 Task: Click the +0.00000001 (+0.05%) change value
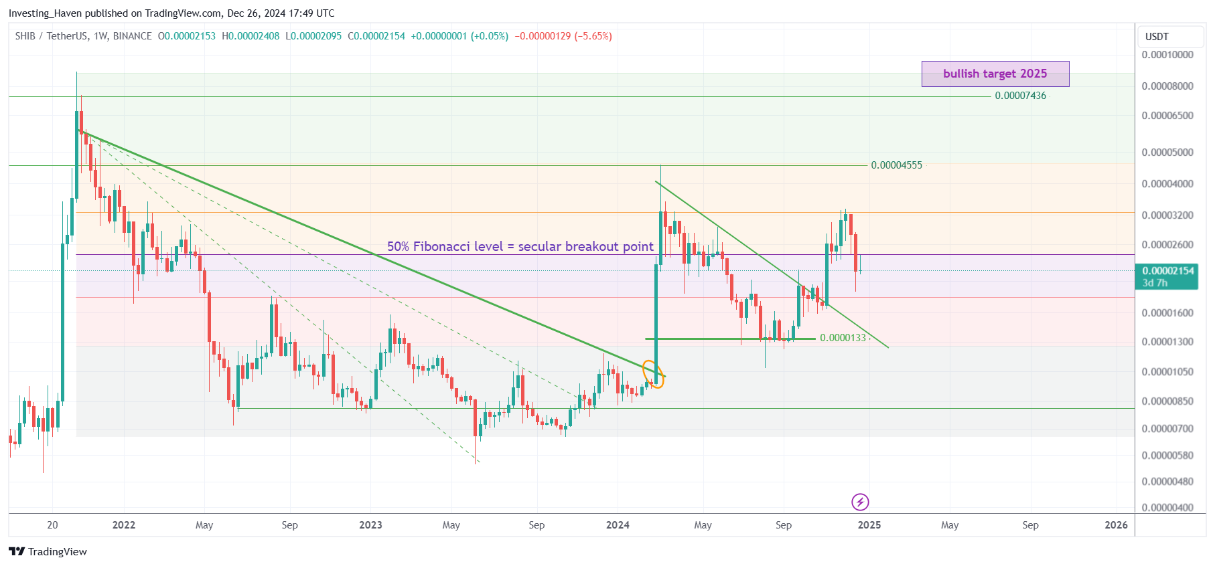tap(459, 36)
